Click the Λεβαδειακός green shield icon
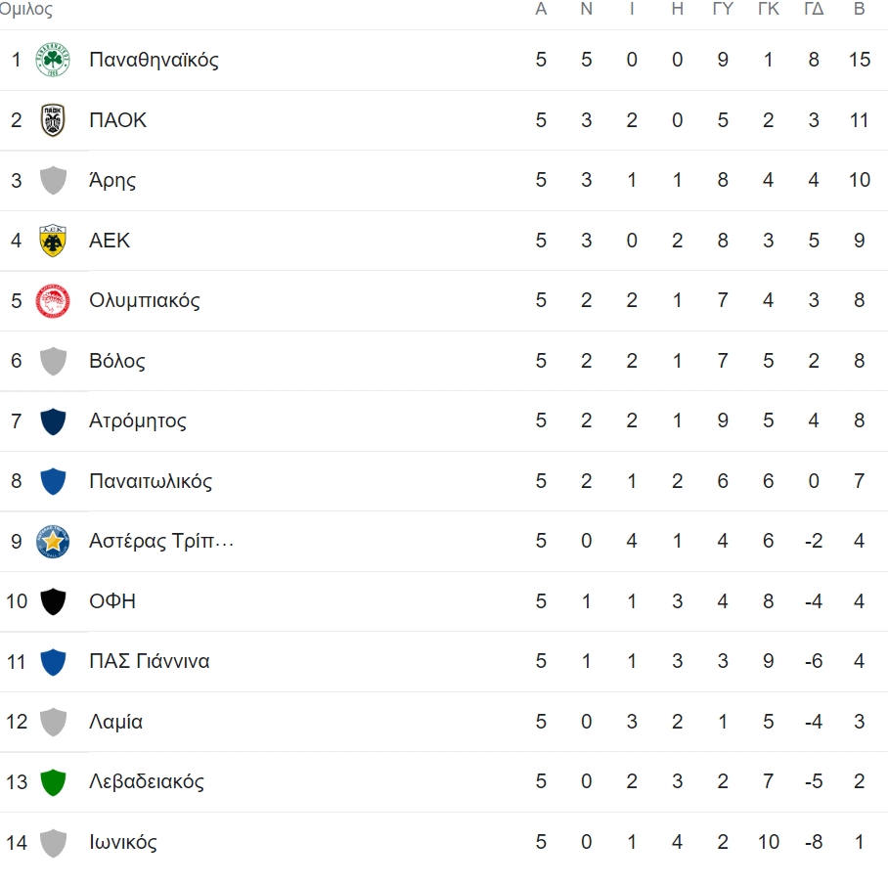This screenshot has width=888, height=885. pos(53,782)
